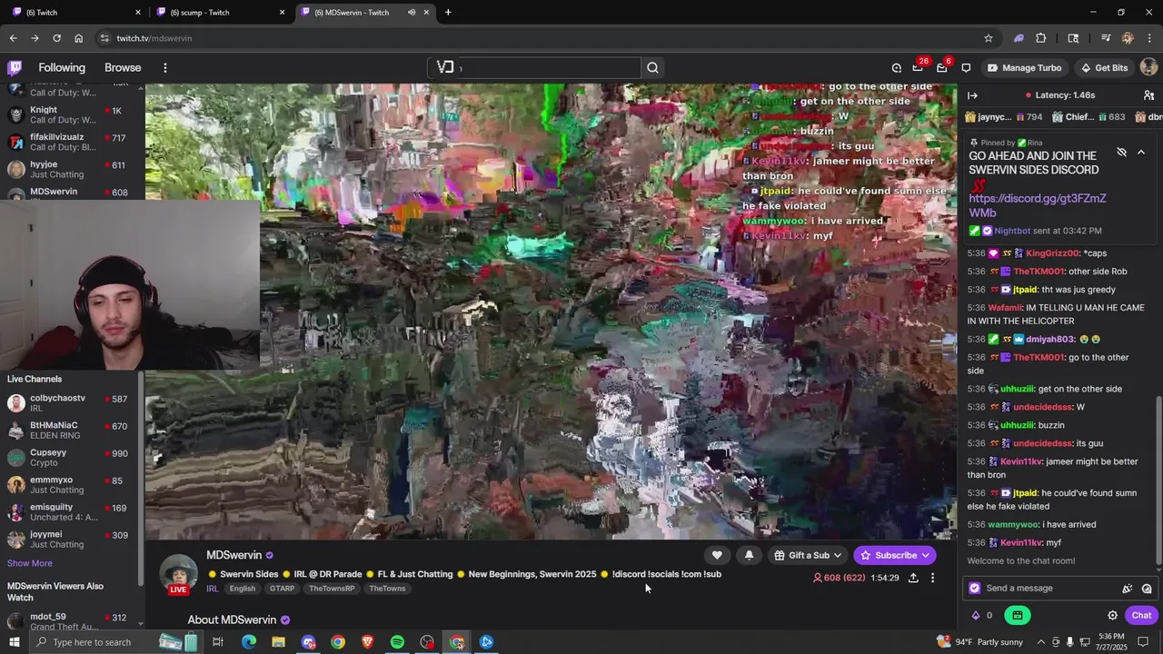Viewport: 1163px width, 654px height.
Task: Click the English stream tag
Action: tap(242, 589)
